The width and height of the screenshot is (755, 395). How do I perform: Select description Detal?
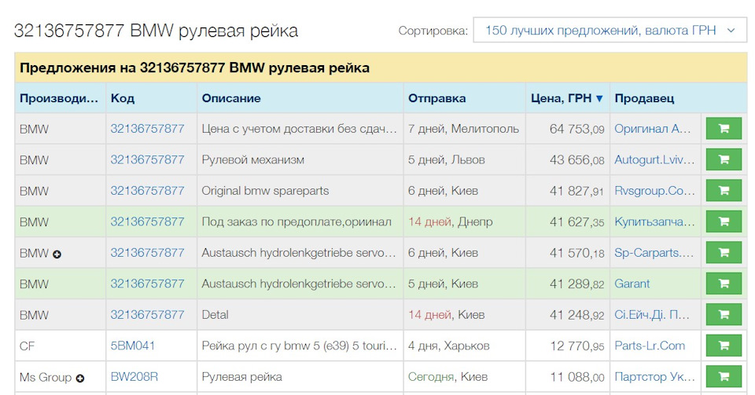tap(215, 315)
